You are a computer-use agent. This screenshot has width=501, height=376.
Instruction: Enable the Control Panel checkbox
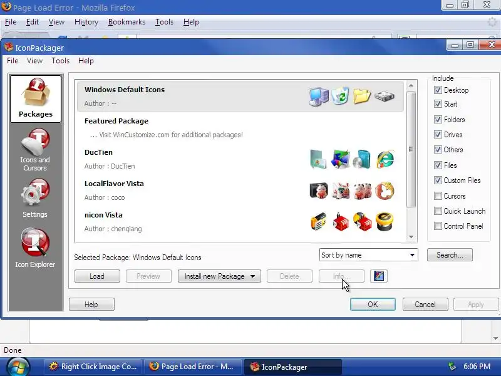[438, 226]
